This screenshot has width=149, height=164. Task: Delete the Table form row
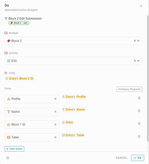[x=139, y=136]
